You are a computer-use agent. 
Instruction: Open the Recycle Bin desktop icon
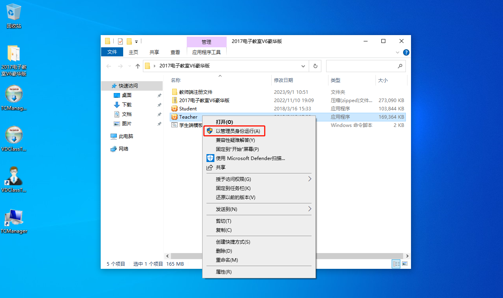click(x=14, y=17)
